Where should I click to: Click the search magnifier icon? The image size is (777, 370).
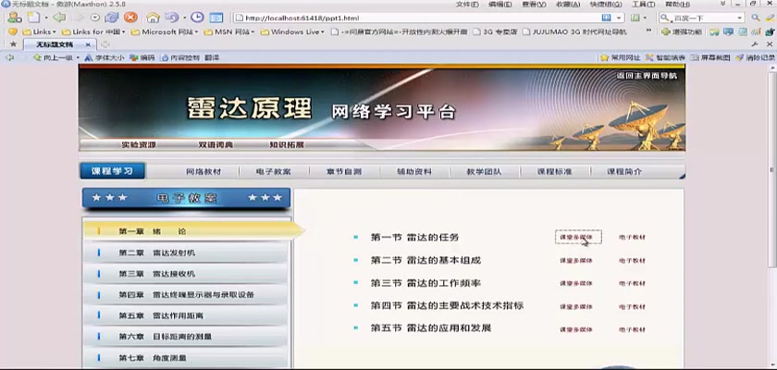(x=755, y=18)
